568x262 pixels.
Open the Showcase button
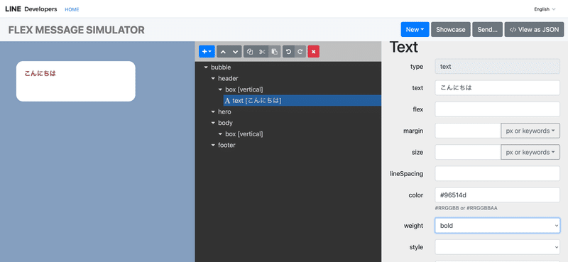point(451,30)
